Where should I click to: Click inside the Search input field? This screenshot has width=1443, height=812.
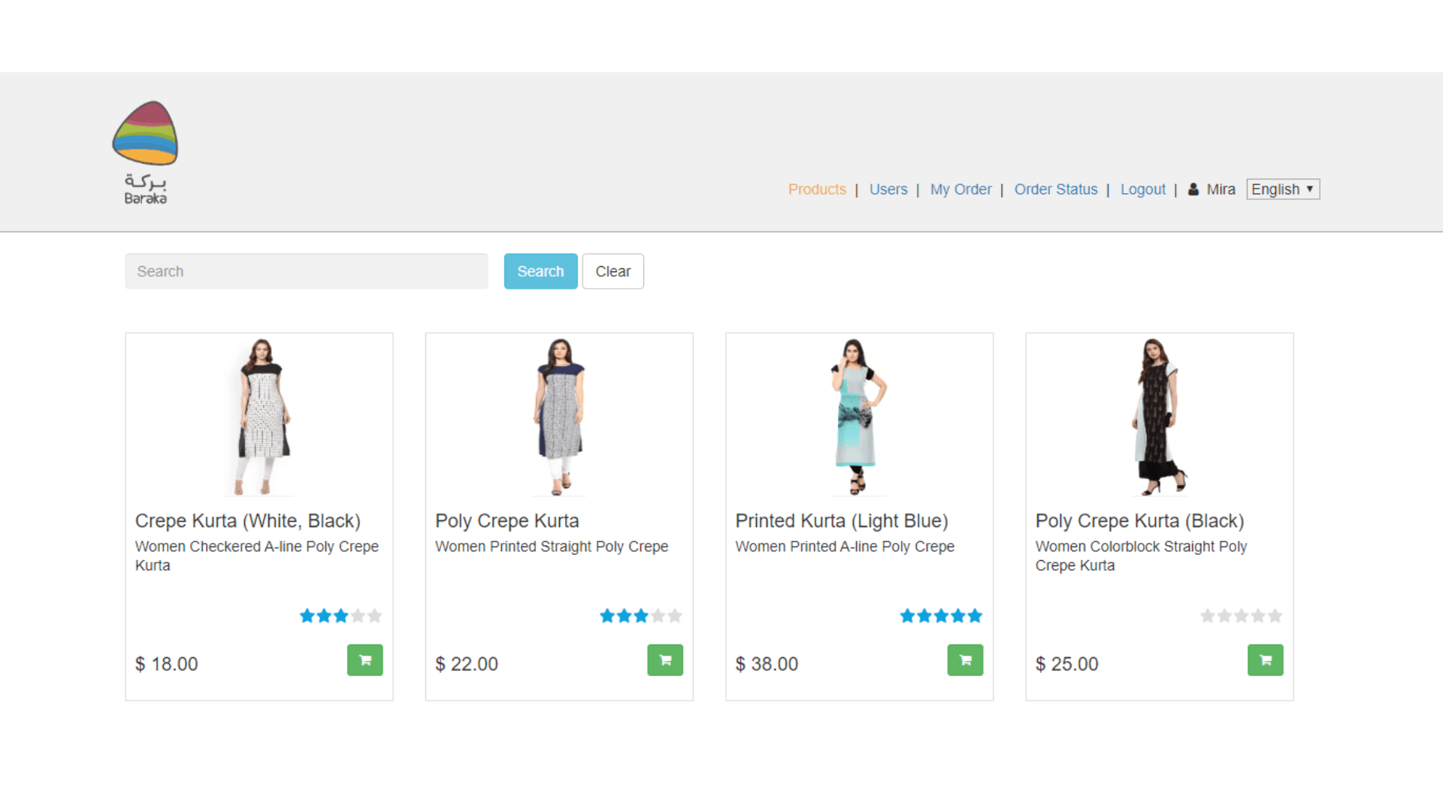tap(305, 271)
